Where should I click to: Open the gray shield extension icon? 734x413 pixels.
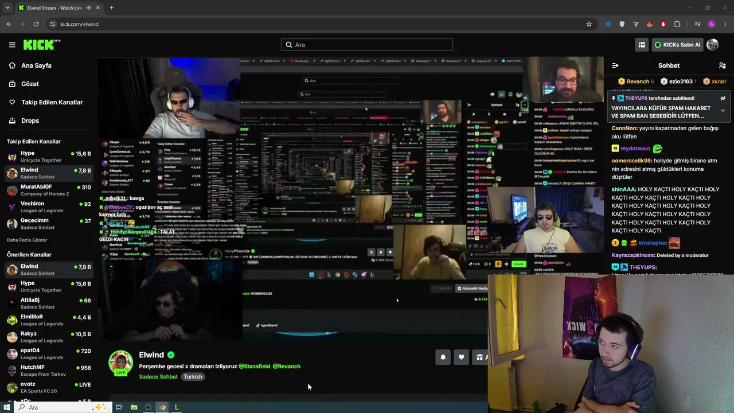[622, 24]
